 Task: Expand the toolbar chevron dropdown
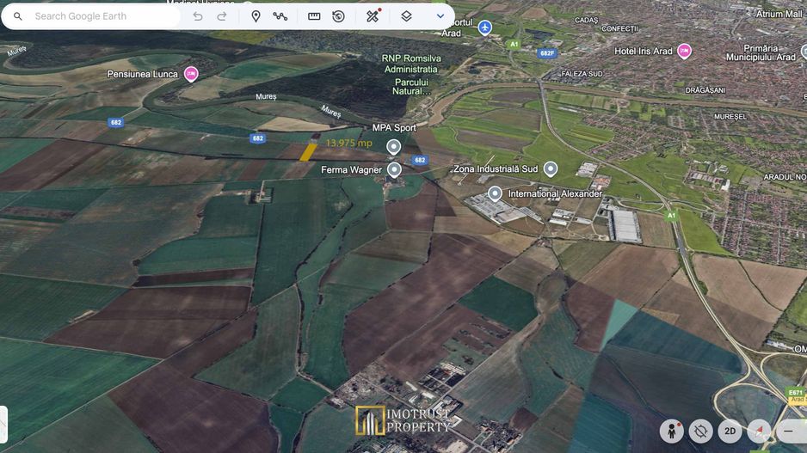(x=440, y=16)
